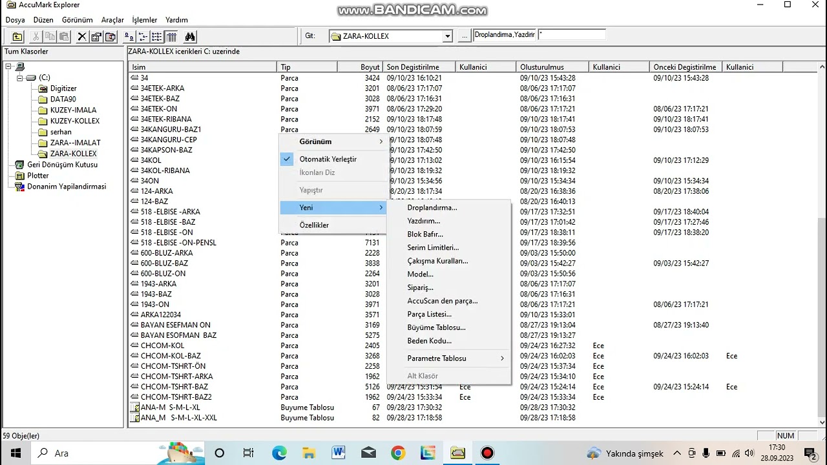Switch to large icons view
Viewport: 827px width, 465px height.
click(x=129, y=36)
